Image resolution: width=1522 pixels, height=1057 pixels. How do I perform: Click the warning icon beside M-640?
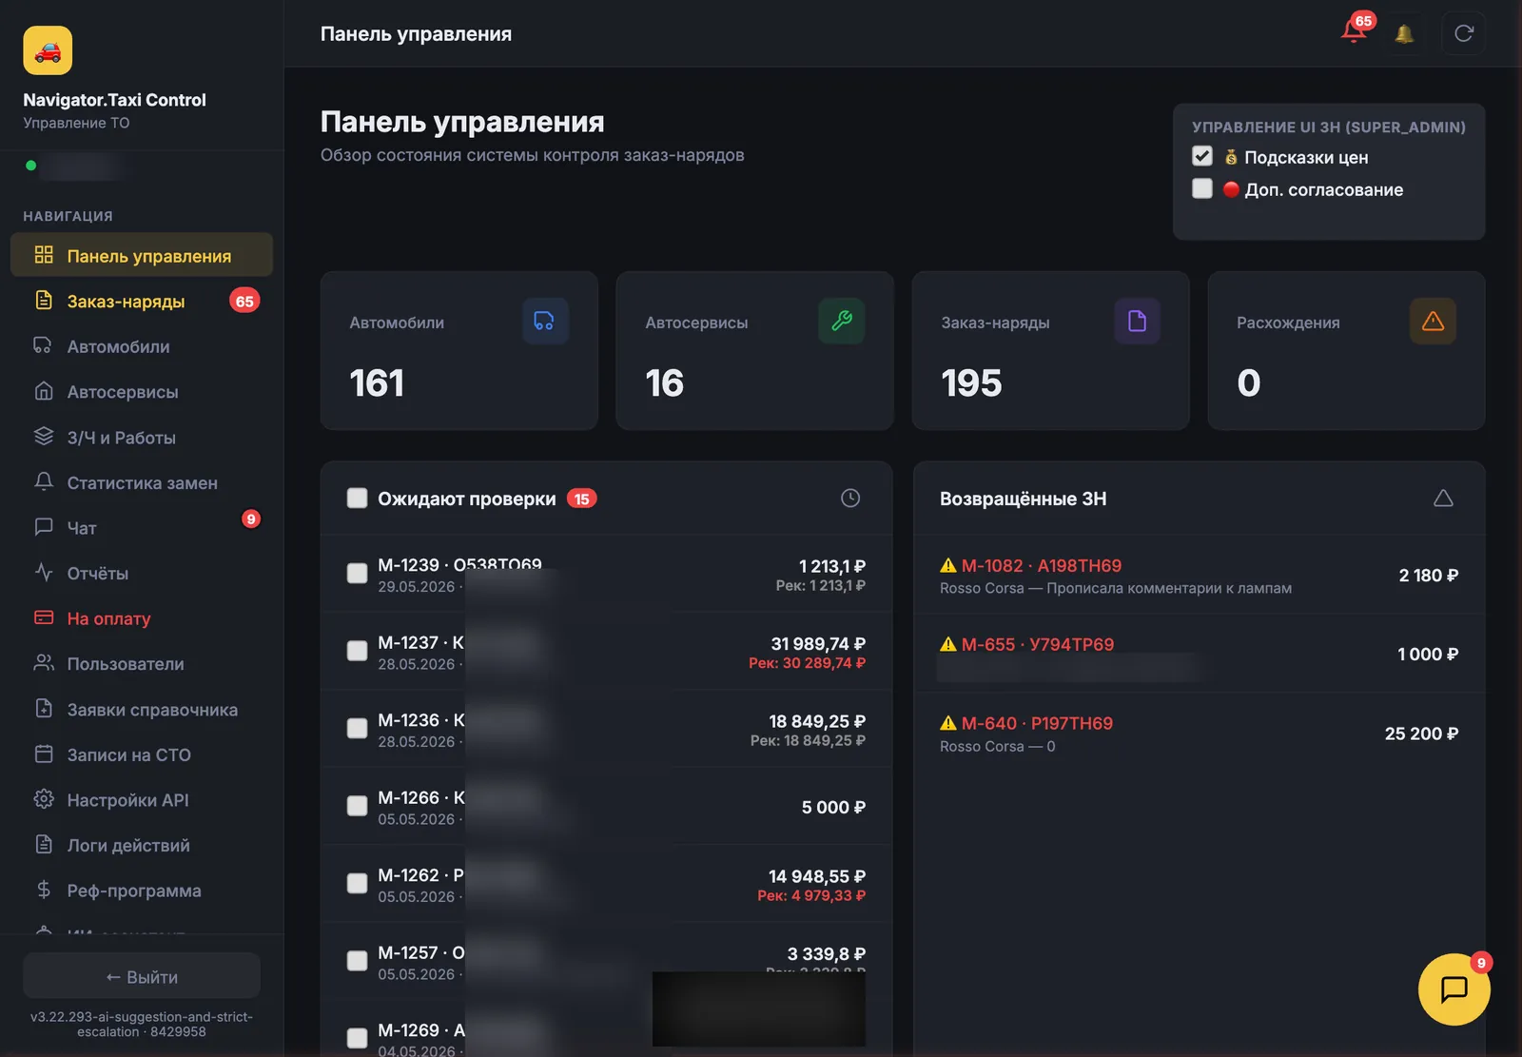pyautogui.click(x=948, y=723)
